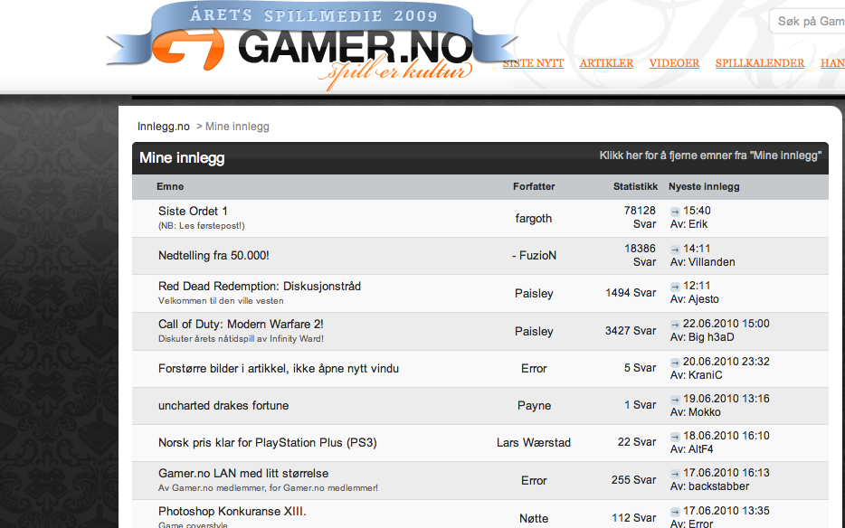This screenshot has height=528, width=845.
Task: Click author Paisley in Call of Duty row
Action: 534,331
